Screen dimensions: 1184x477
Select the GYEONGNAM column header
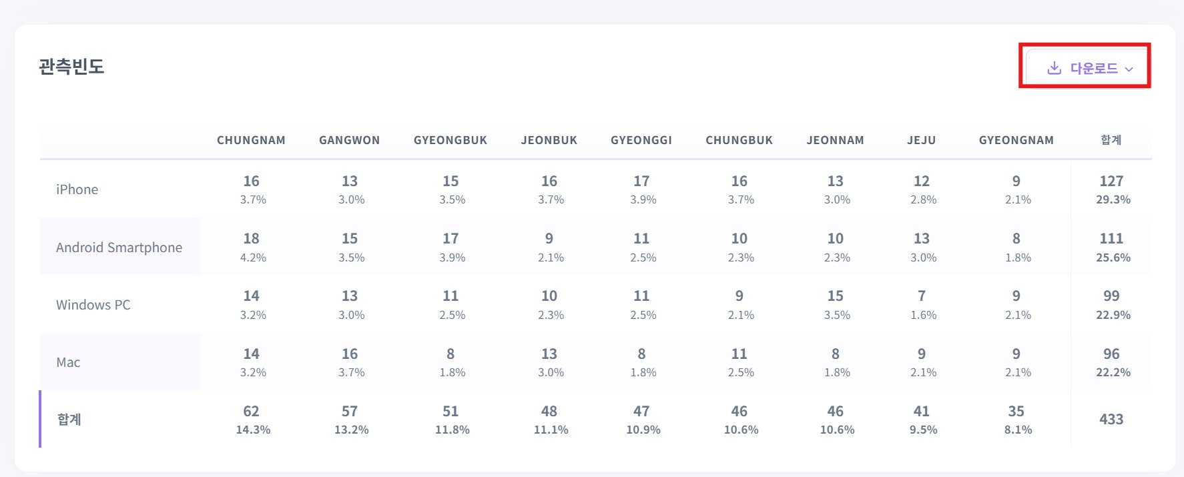tap(1016, 140)
